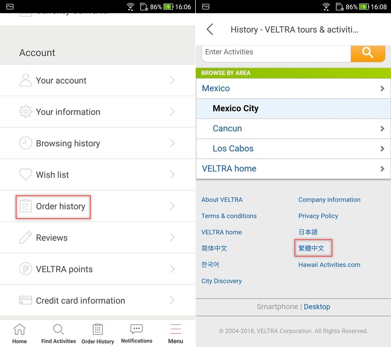Select Mexico City area
The height and width of the screenshot is (347, 391).
(x=293, y=108)
